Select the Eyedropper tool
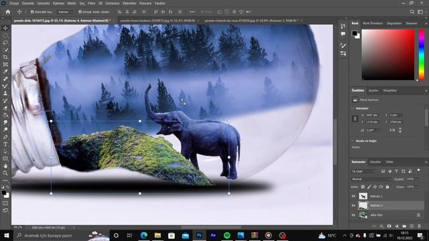 coord(5,72)
